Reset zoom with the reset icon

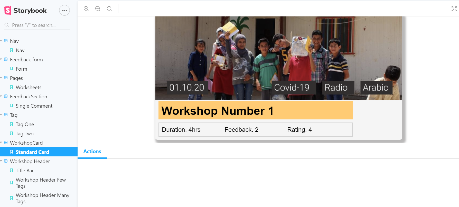pos(109,9)
